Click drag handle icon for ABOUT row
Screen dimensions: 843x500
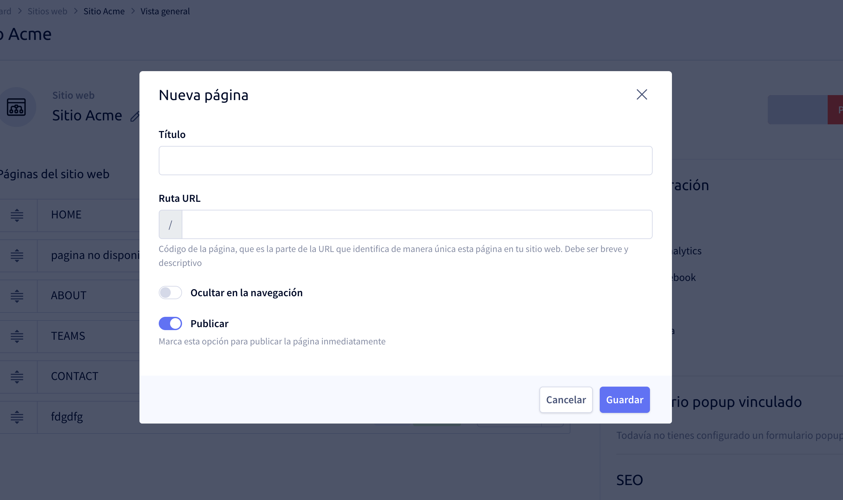click(17, 296)
